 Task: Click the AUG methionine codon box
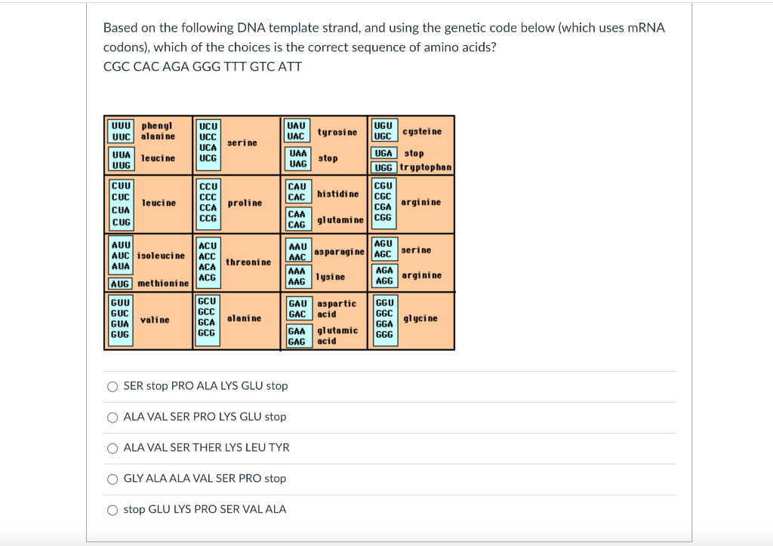pos(119,284)
